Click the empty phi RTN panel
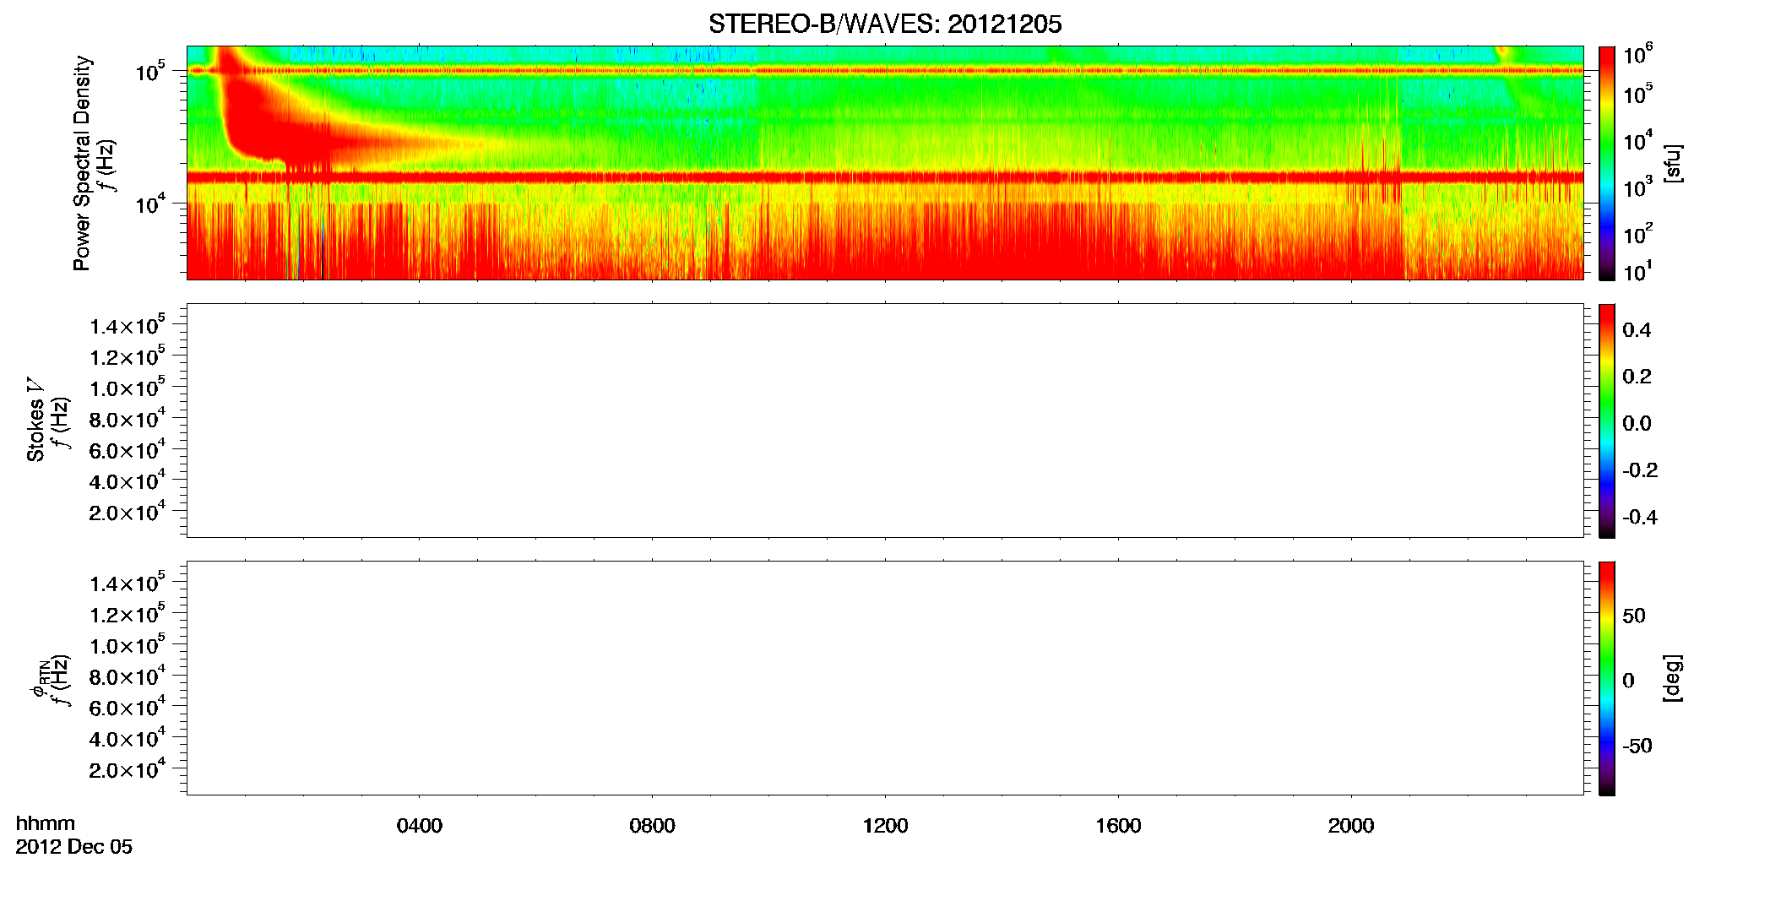 click(x=885, y=678)
